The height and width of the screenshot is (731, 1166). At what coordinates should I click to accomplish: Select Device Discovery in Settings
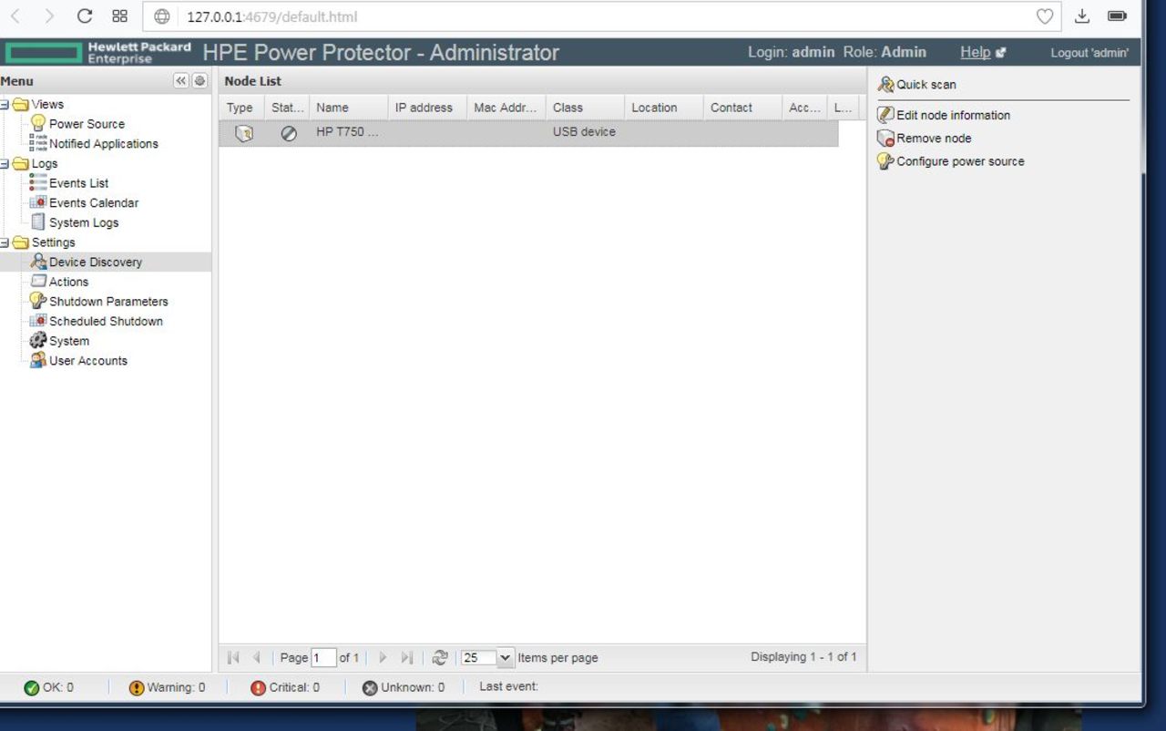click(x=96, y=263)
